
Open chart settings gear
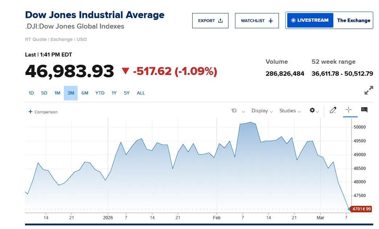click(x=312, y=110)
